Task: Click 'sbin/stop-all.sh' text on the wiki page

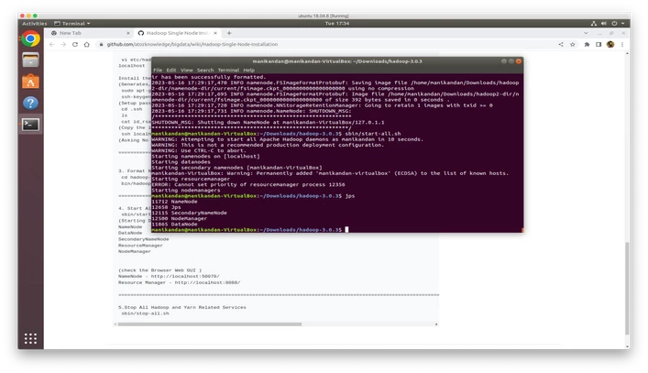Action: click(145, 313)
